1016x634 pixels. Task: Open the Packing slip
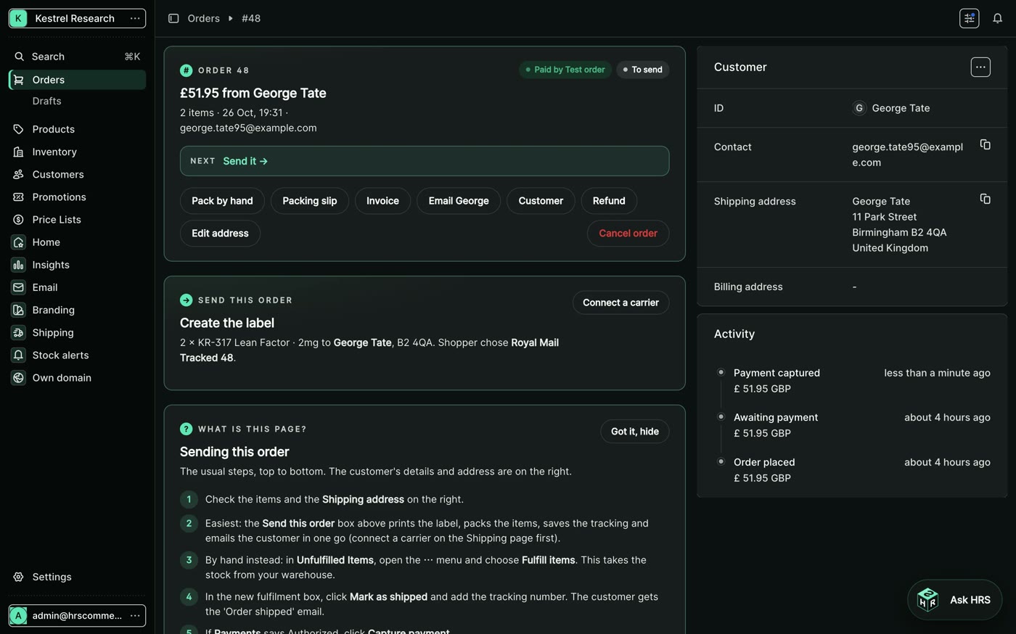click(309, 201)
